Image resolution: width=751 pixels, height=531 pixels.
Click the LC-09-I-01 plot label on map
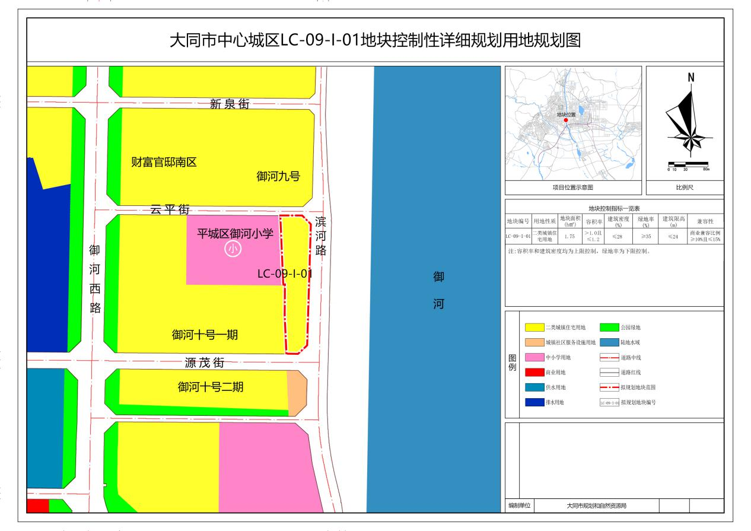[x=284, y=274]
